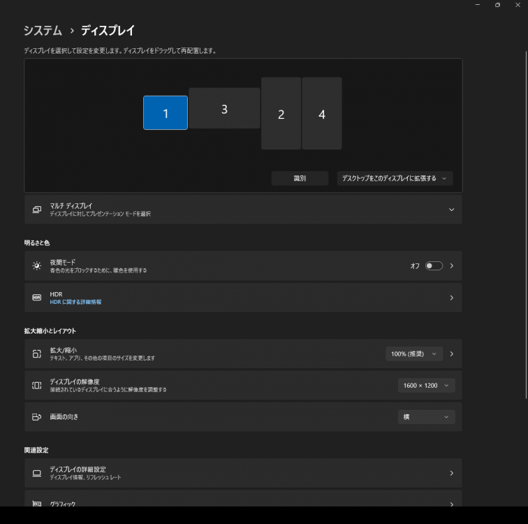This screenshot has height=524, width=528.
Task: Click the screen orientation icon
Action: point(37,417)
